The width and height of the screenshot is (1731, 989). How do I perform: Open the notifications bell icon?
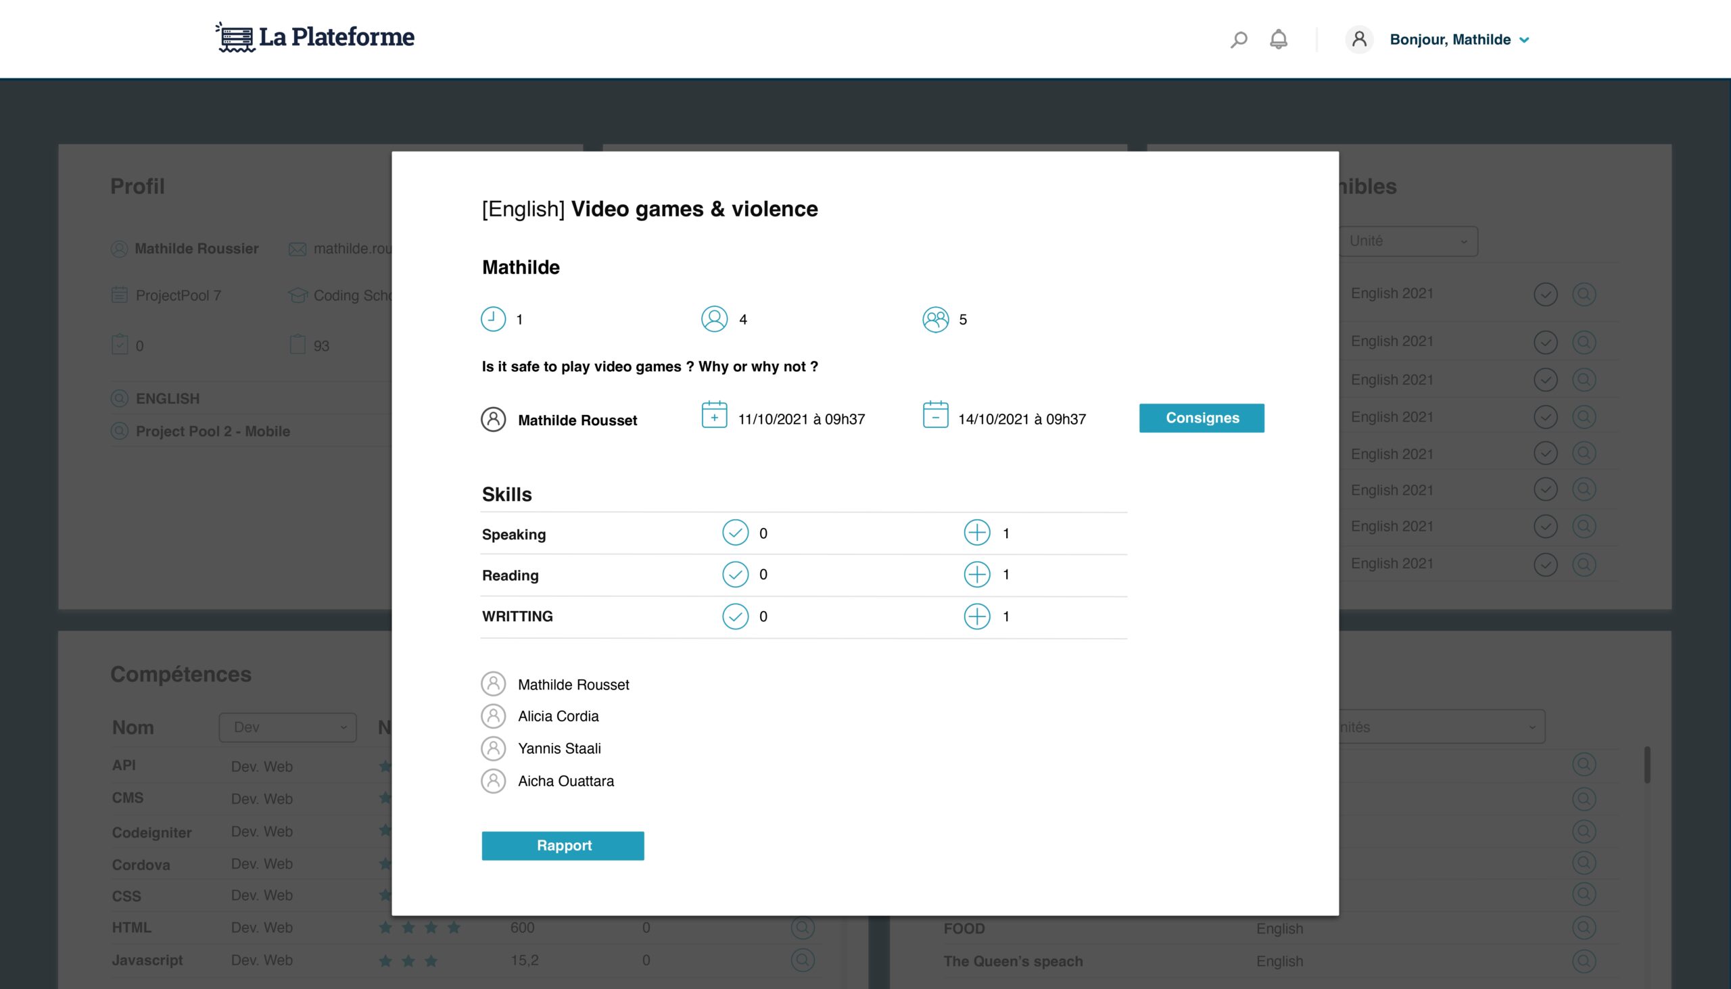click(x=1279, y=39)
